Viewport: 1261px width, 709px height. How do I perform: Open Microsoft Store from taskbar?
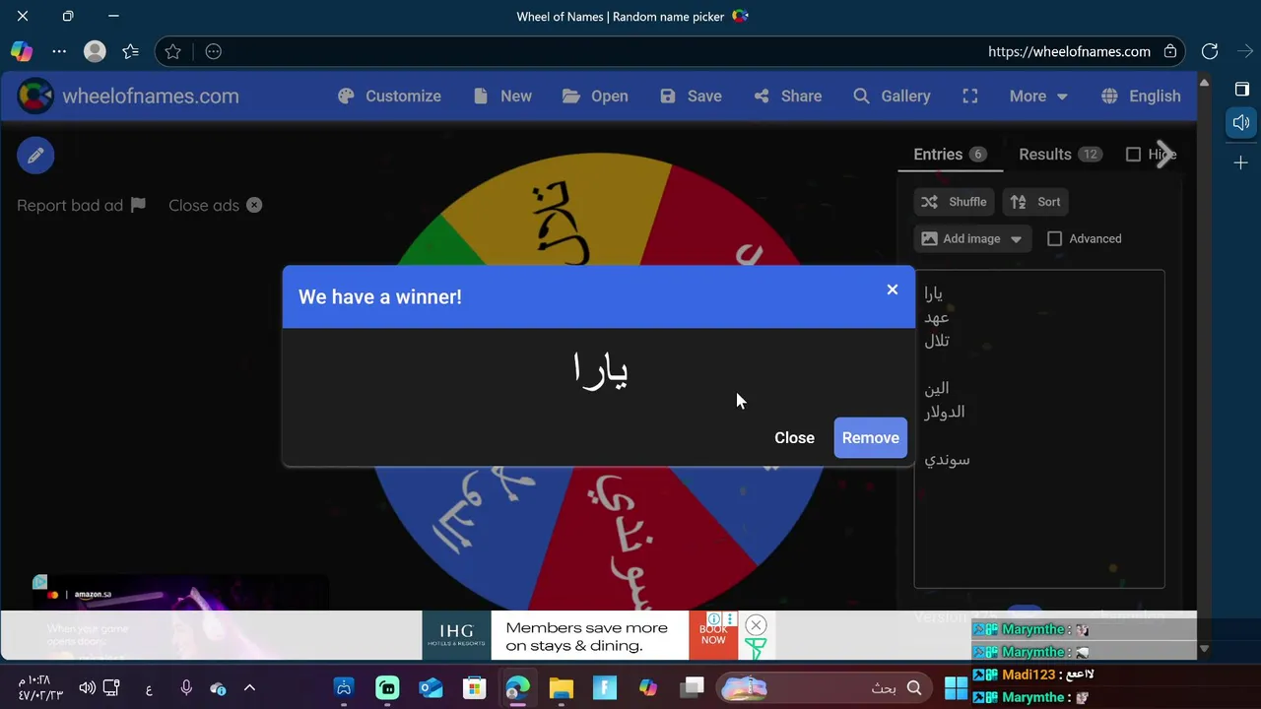[x=474, y=688]
